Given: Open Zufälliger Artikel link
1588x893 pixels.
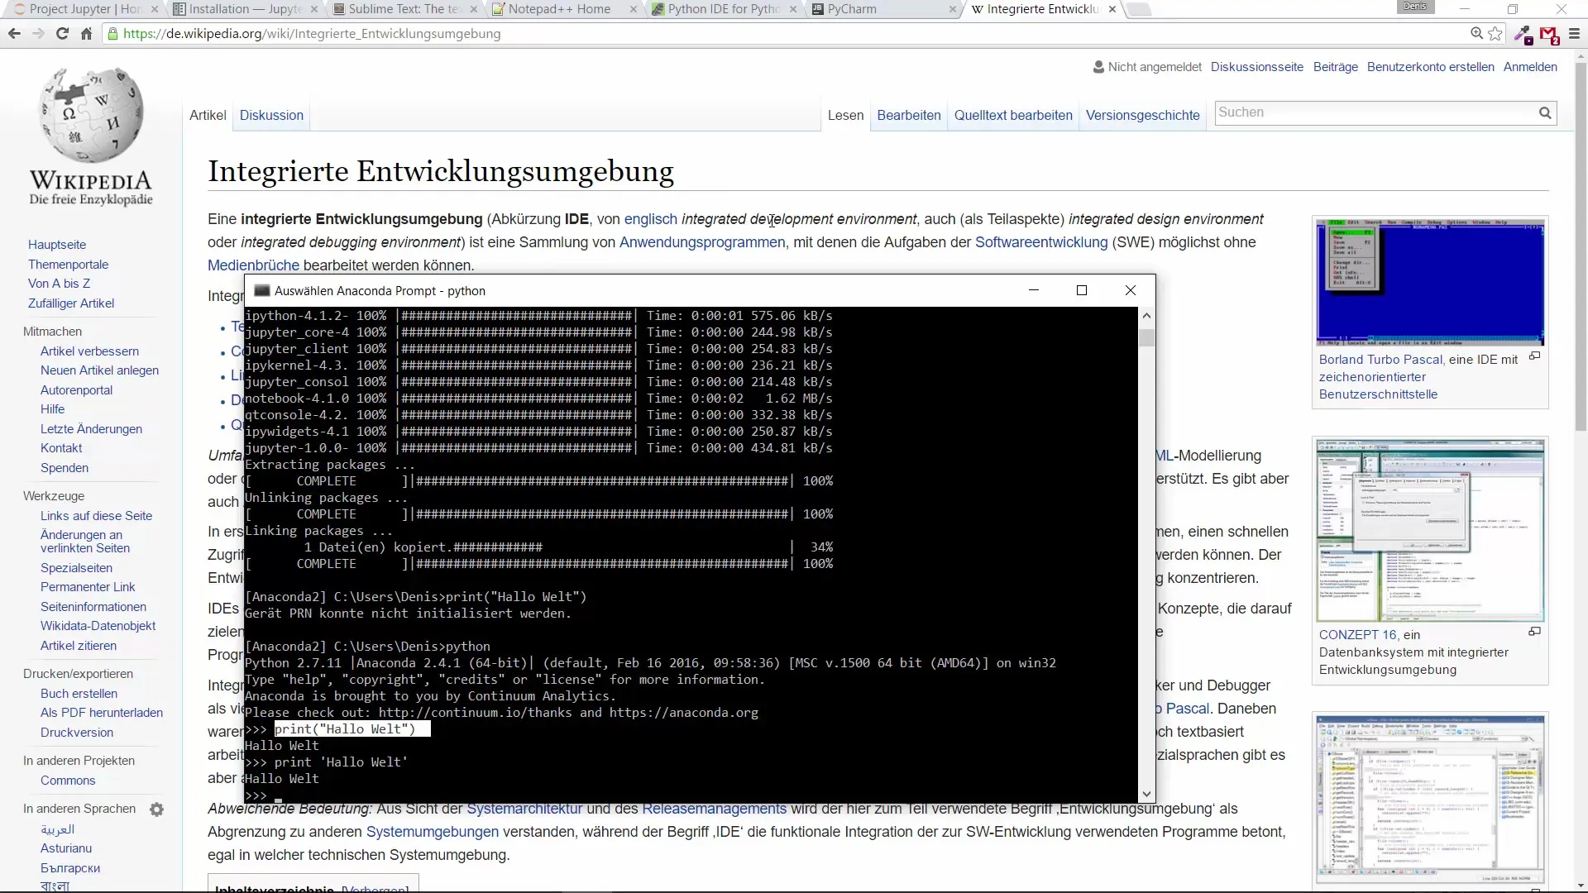Looking at the screenshot, I should point(71,303).
